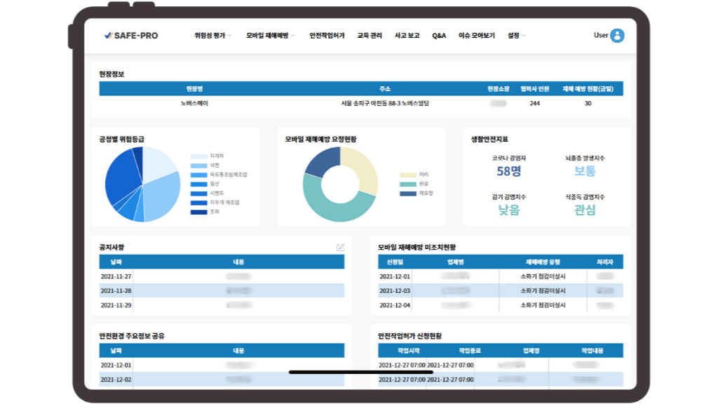Open the 교육 관리 menu
This screenshot has width=718, height=404.
(370, 36)
